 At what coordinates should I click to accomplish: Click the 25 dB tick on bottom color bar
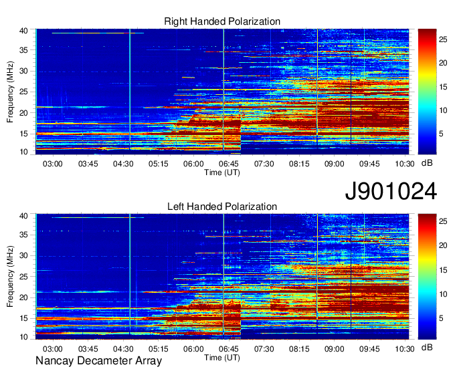[x=443, y=221]
